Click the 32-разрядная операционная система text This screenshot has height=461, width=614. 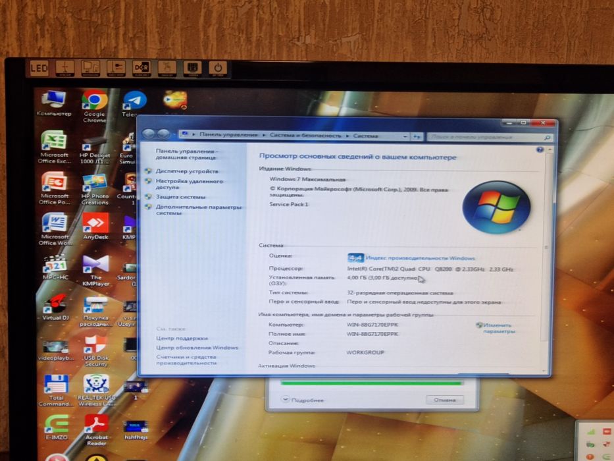coord(400,293)
